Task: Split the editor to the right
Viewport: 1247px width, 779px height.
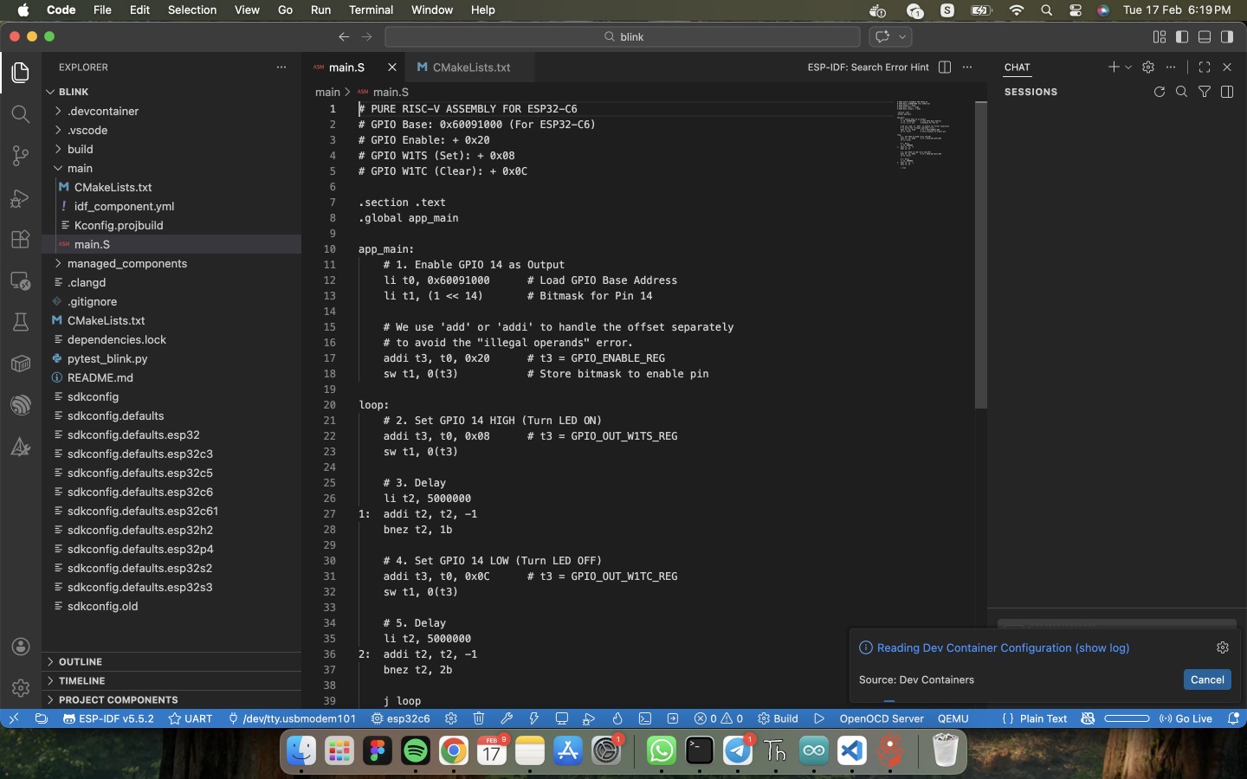Action: click(945, 67)
